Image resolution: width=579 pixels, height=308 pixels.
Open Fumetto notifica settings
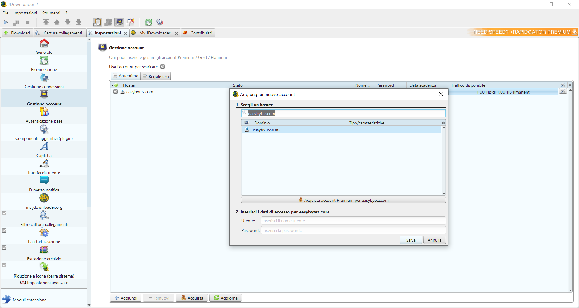point(44,184)
